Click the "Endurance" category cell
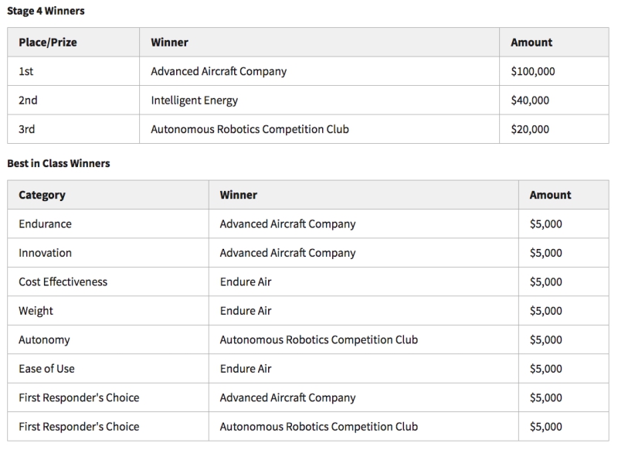 tap(45, 224)
